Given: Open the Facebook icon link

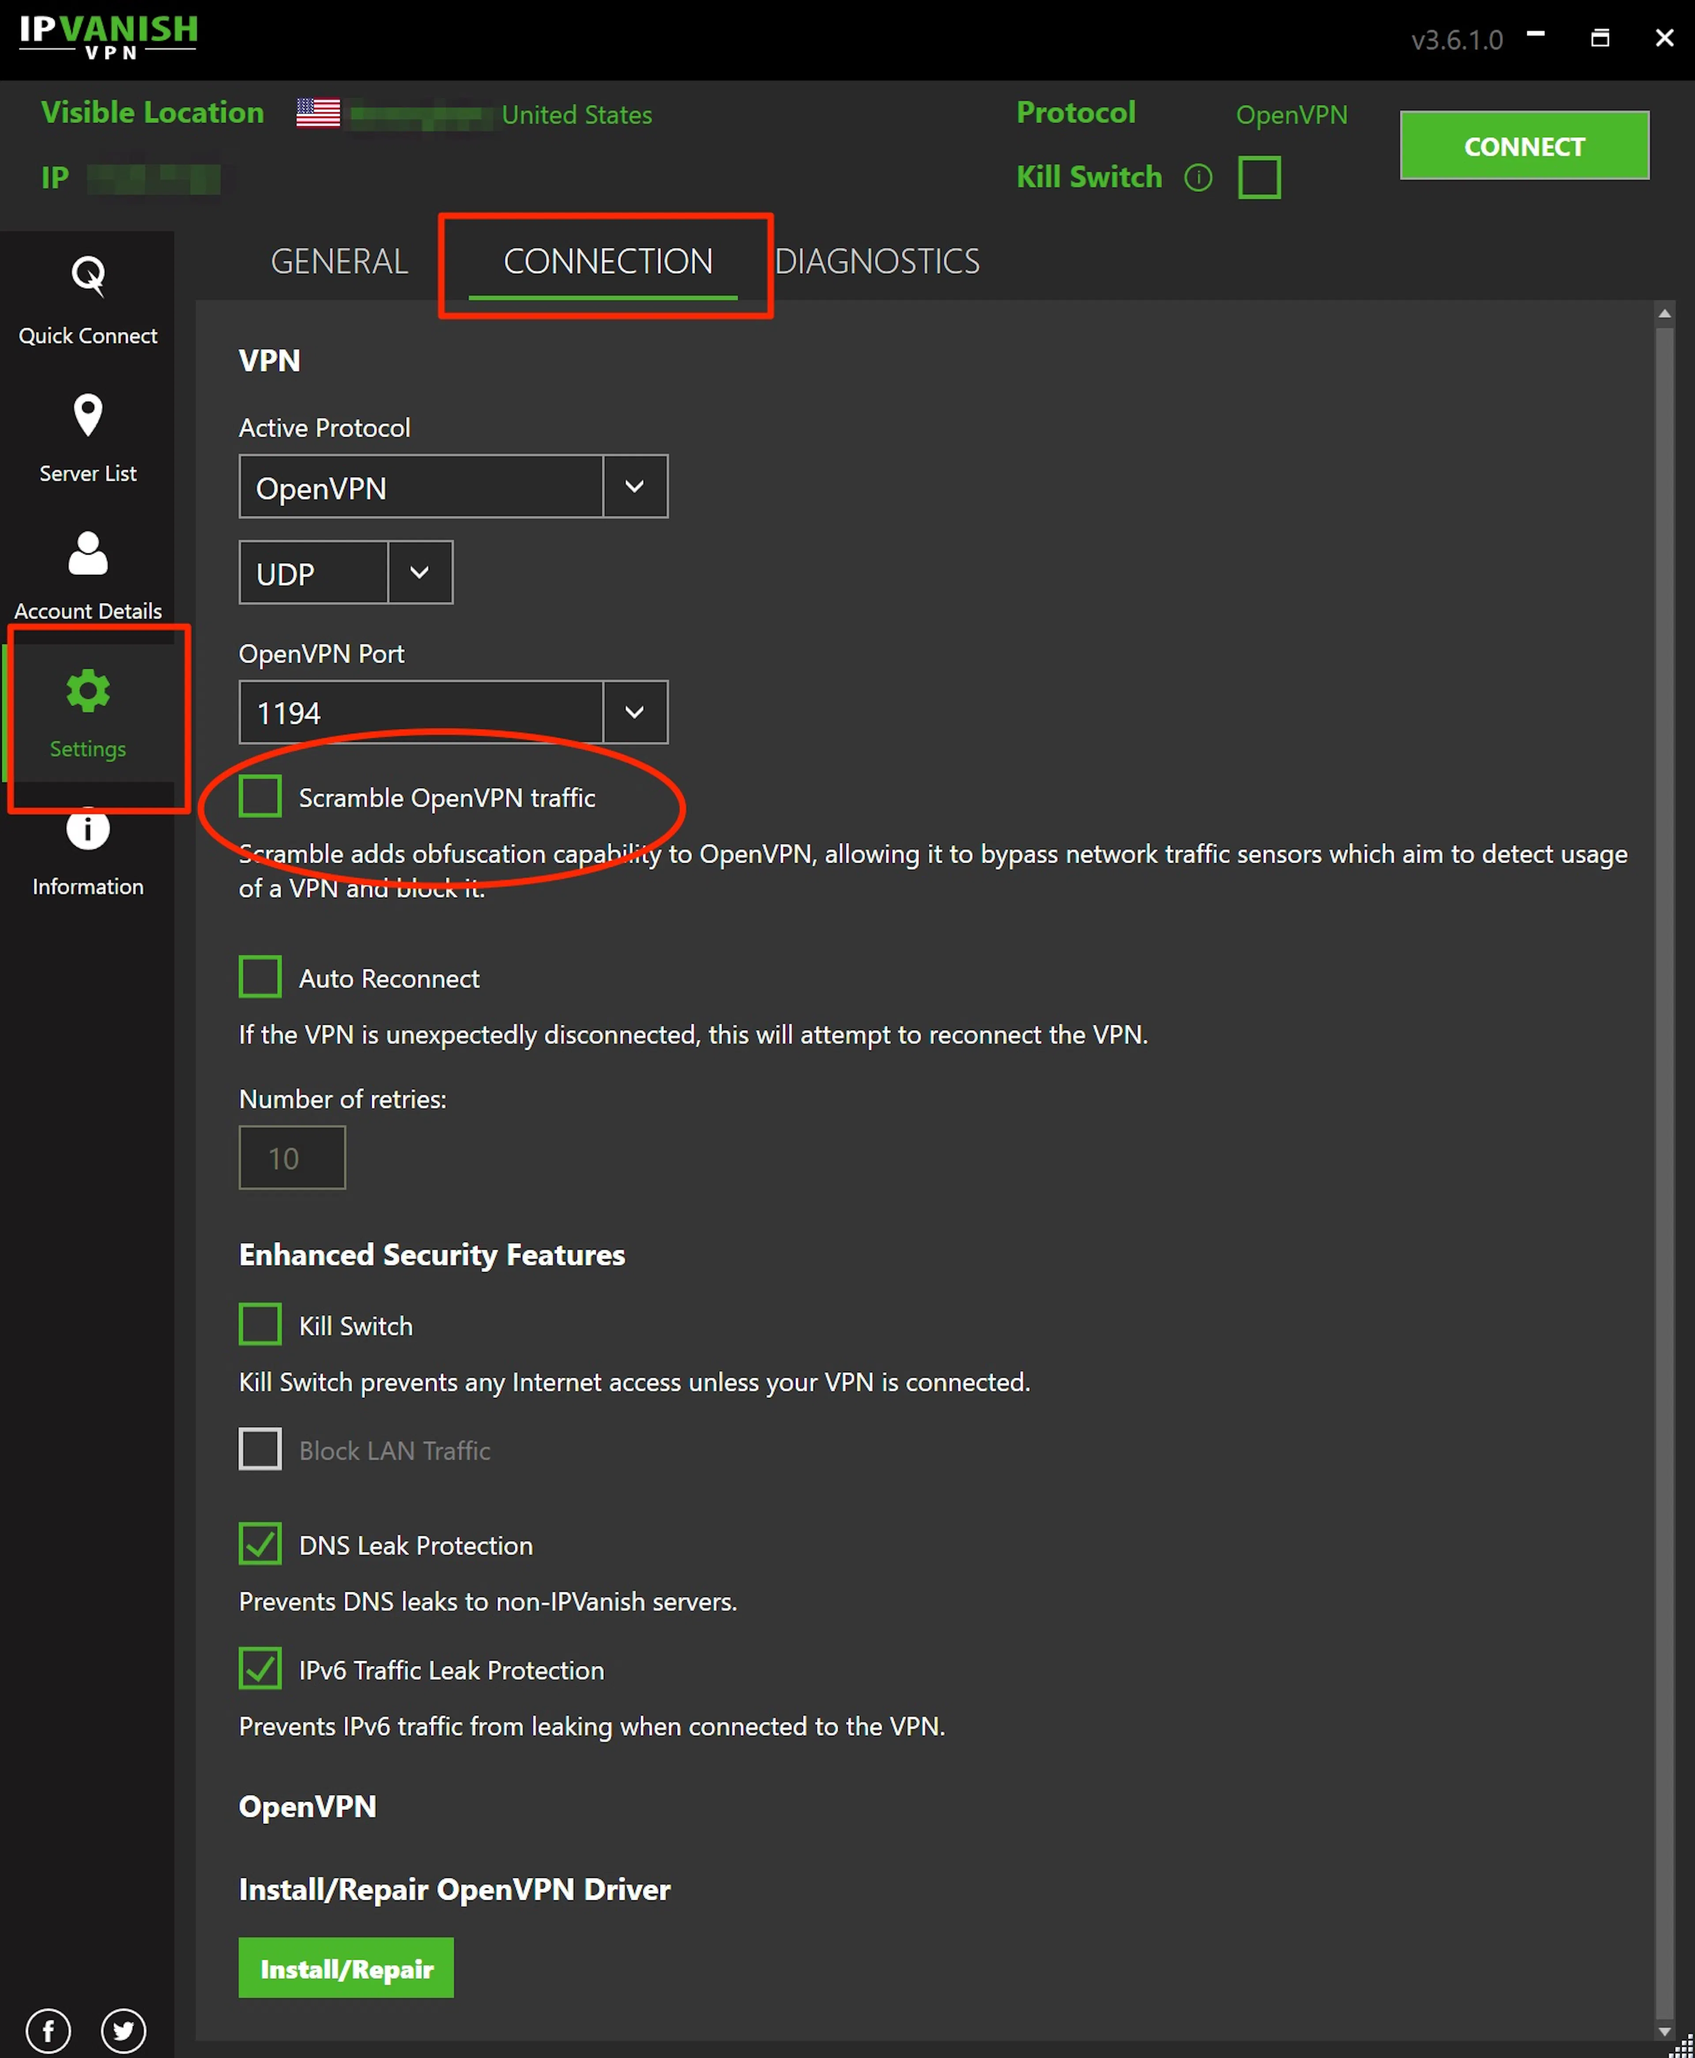Looking at the screenshot, I should (x=48, y=2032).
